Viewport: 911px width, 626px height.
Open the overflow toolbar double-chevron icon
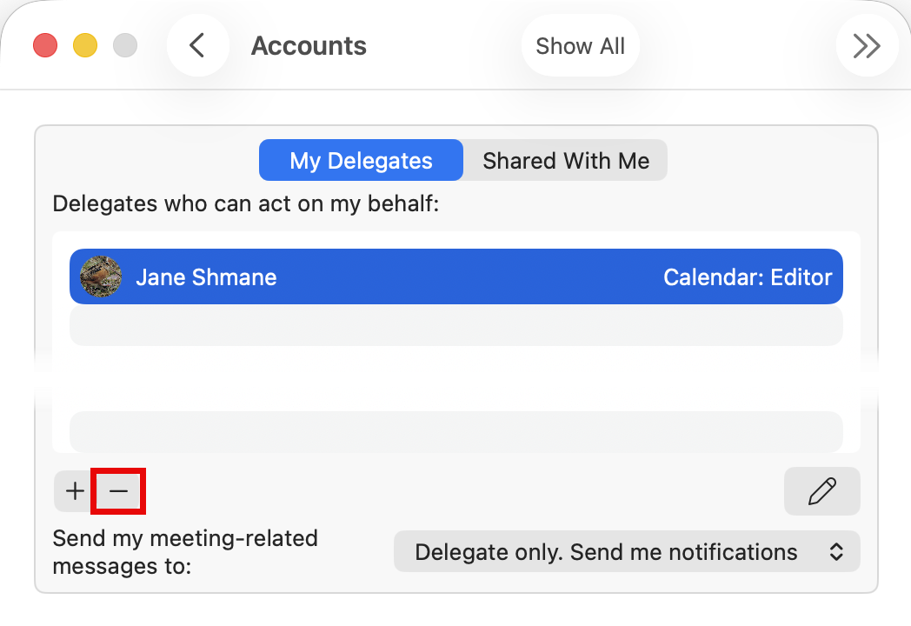(x=866, y=45)
